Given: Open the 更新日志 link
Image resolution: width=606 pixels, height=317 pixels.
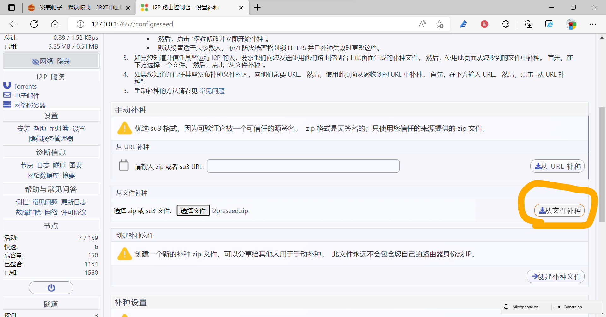Looking at the screenshot, I should pyautogui.click(x=74, y=202).
